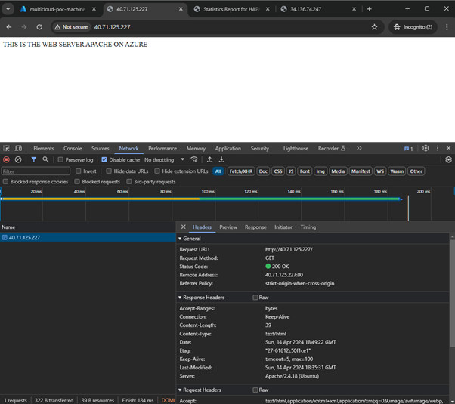This screenshot has width=455, height=404.
Task: Enable the Preserve log checkbox
Action: coord(60,160)
